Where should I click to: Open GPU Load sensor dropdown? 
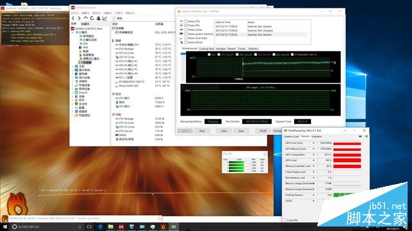pyautogui.click(x=314, y=160)
